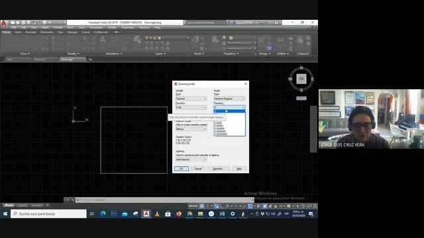
Task: Click the Measure icon in Utilities panel
Action: coord(280,40)
